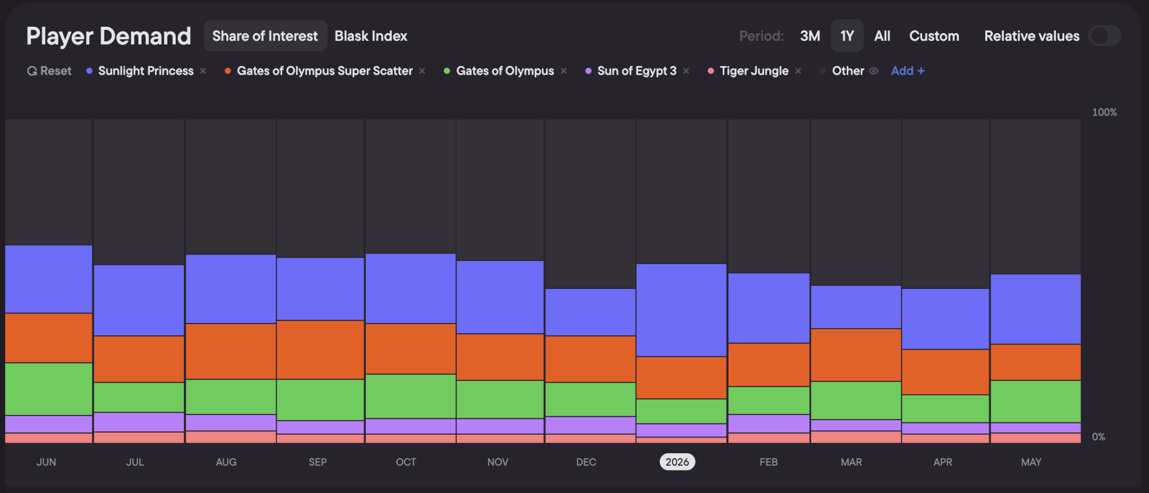Viewport: 1149px width, 493px height.
Task: Click the 100% axis label
Action: point(1104,112)
